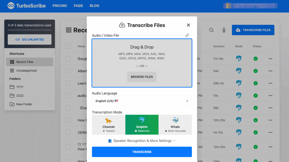Image resolution: width=289 pixels, height=162 pixels.
Task: Check the box for the Learn row
Action: tap(68, 83)
